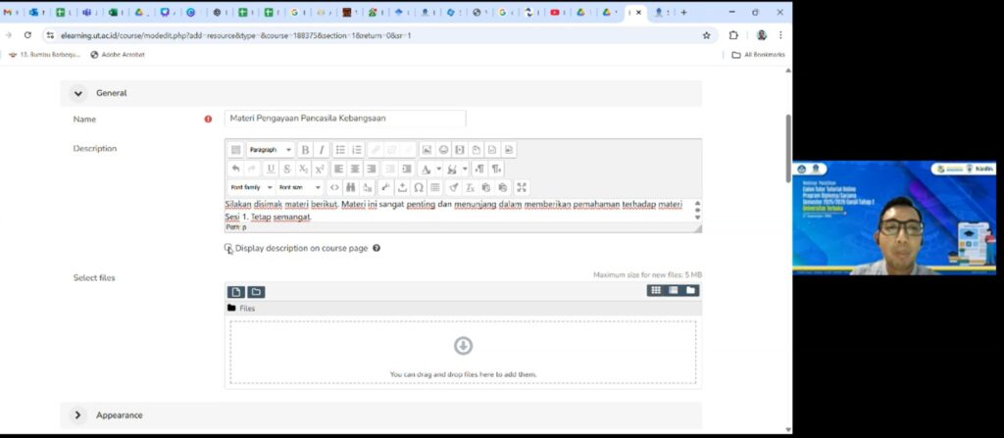Click the Add file icon in file picker
This screenshot has height=438, width=1004.
pyautogui.click(x=235, y=292)
